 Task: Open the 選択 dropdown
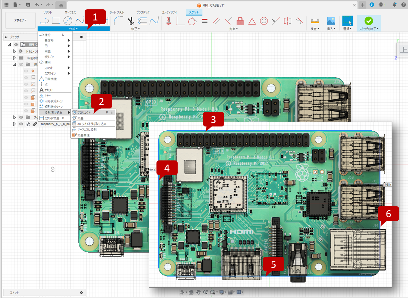coord(347,29)
